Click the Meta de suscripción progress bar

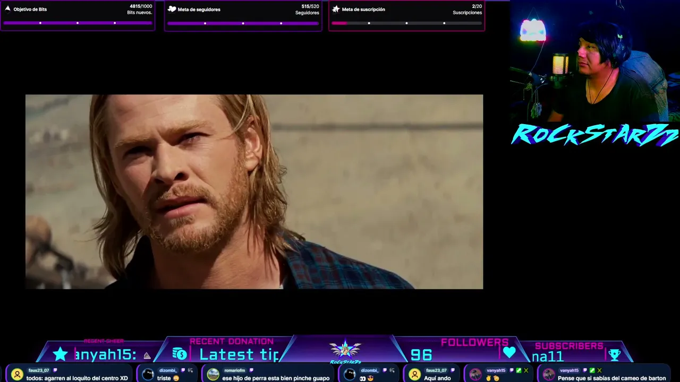[x=406, y=23]
